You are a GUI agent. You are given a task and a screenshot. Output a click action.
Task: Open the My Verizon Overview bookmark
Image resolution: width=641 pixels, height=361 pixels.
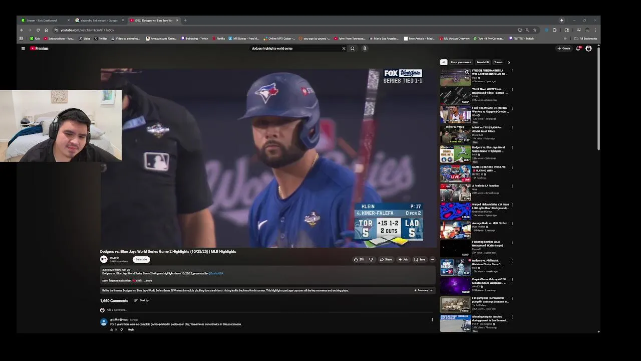pos(454,39)
